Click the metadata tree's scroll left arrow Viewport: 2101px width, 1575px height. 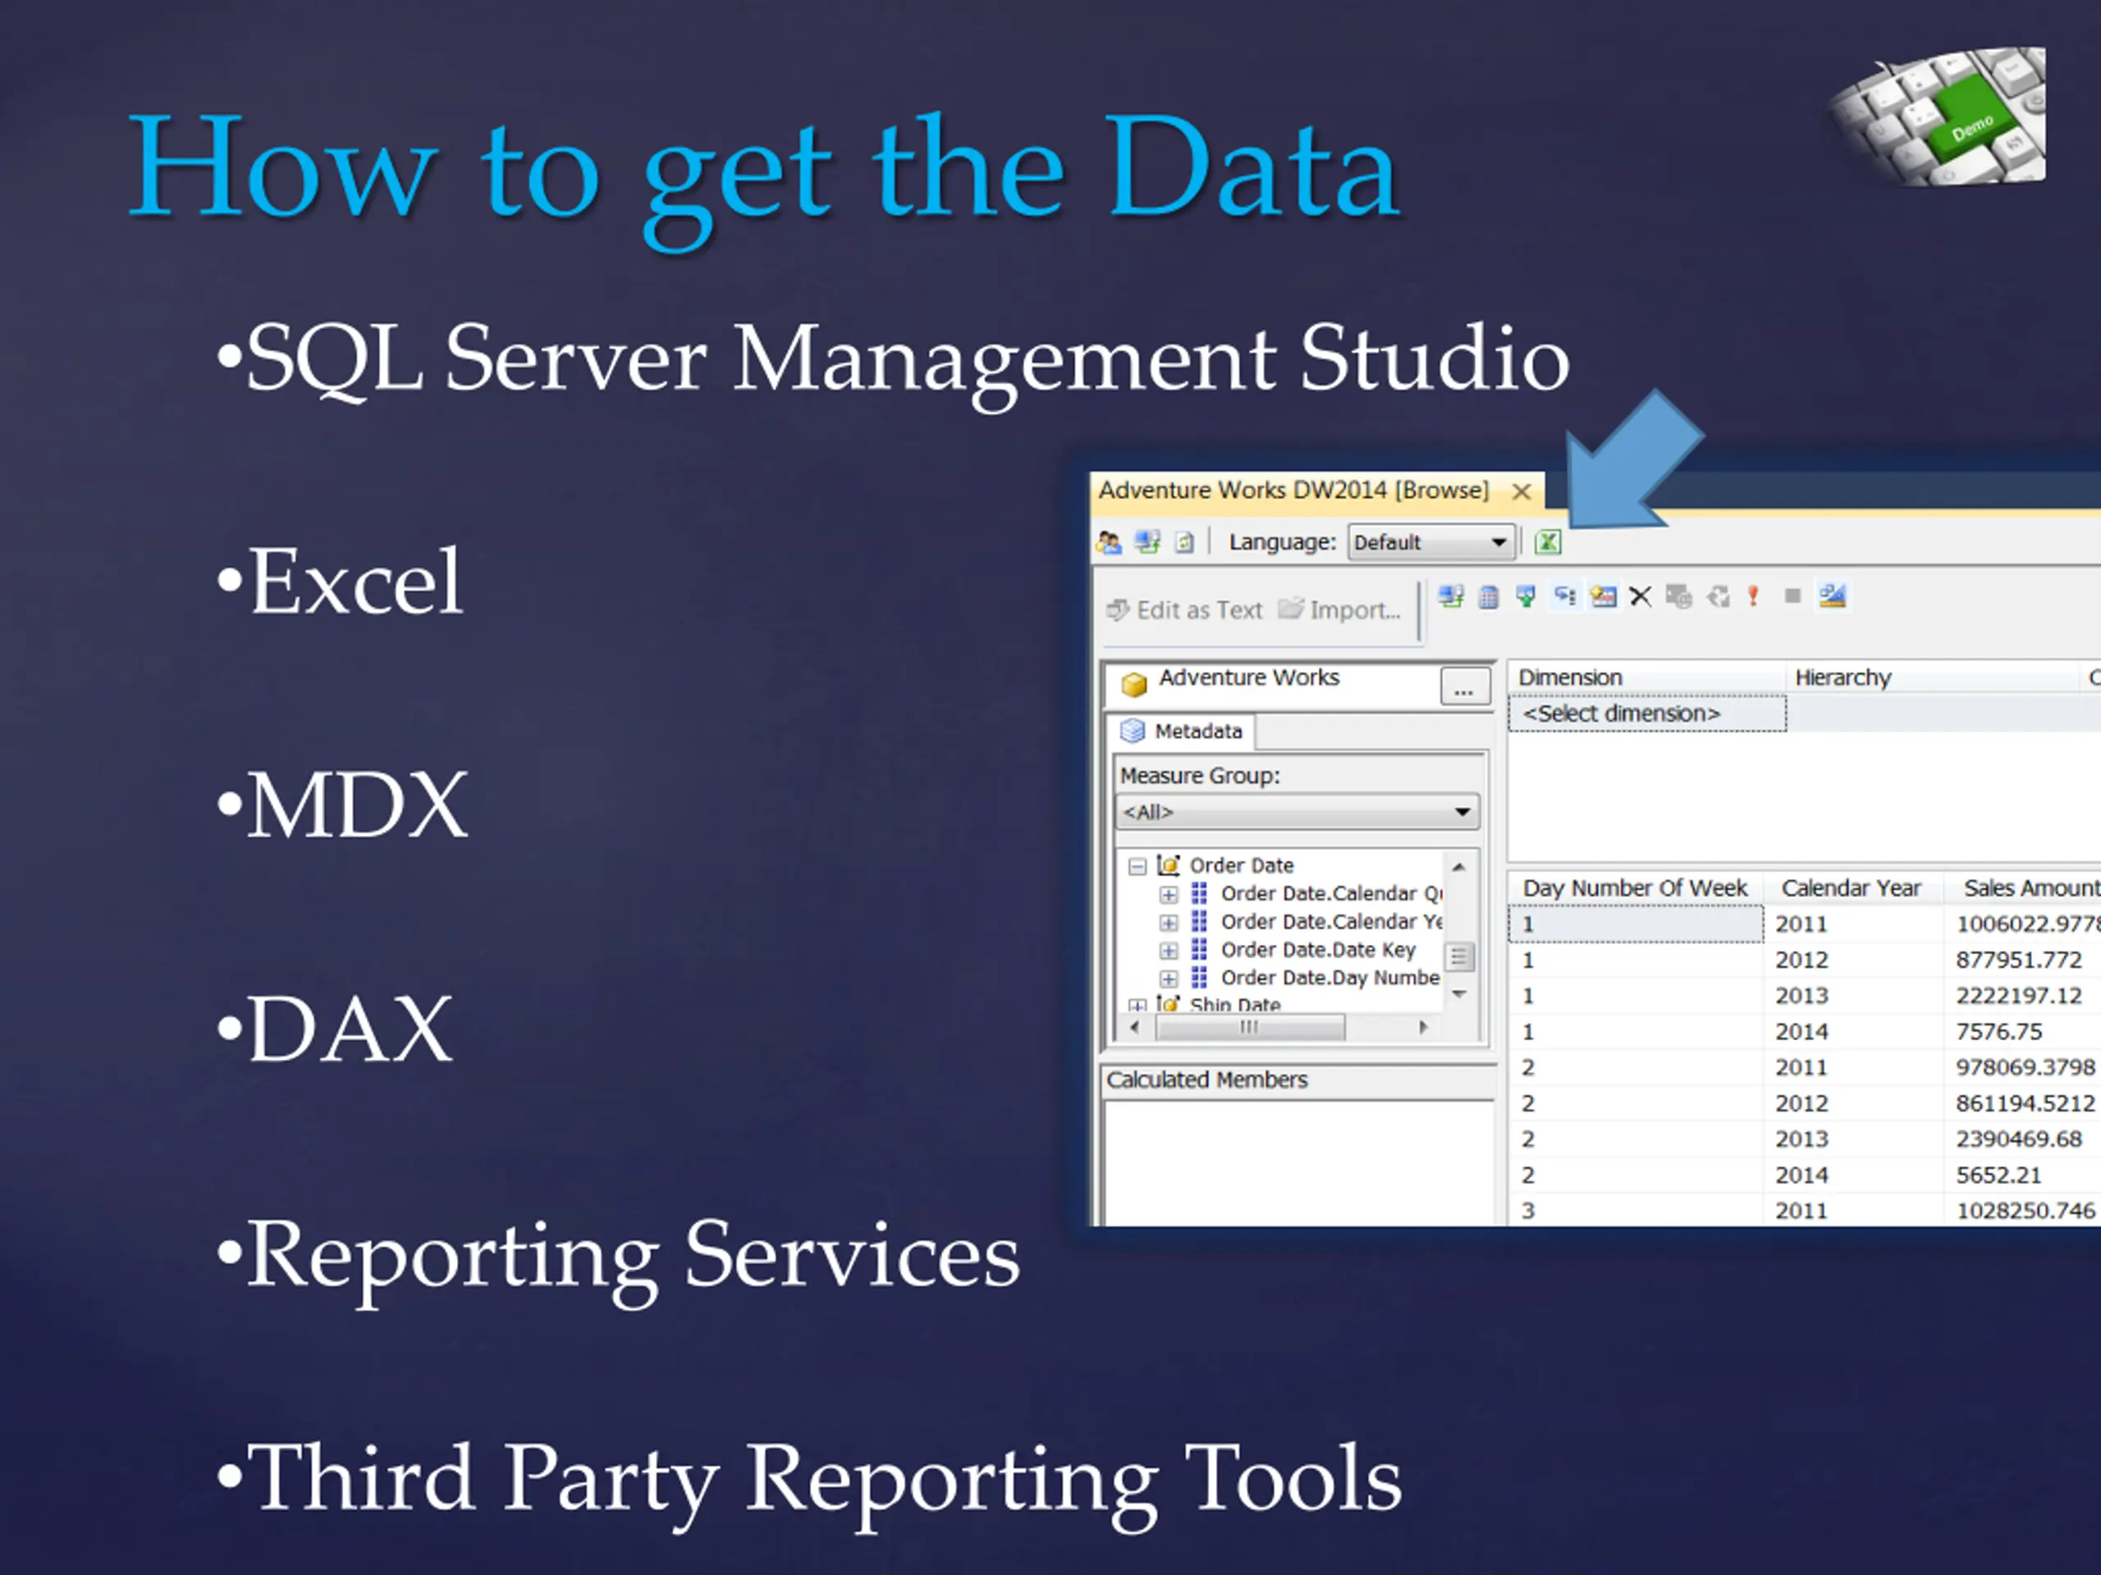coord(1134,1027)
